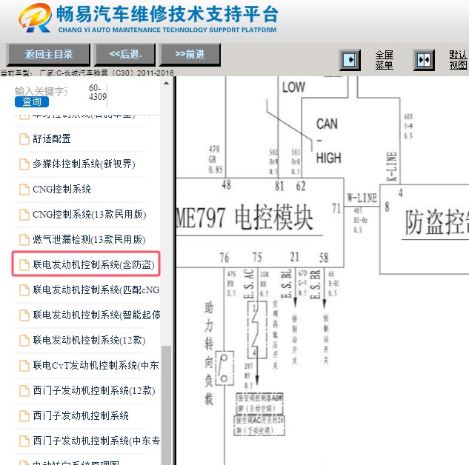Open 西门子发动机控制系统(中东专 entry
The width and height of the screenshot is (469, 465).
96,441
